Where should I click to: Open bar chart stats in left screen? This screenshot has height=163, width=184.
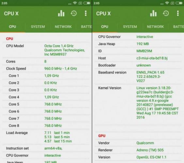pos(61,13)
